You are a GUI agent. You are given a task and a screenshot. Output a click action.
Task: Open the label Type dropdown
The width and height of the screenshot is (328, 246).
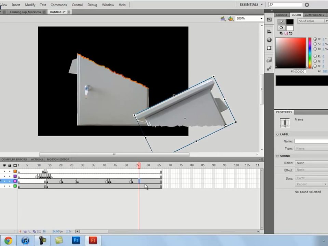[x=311, y=149]
